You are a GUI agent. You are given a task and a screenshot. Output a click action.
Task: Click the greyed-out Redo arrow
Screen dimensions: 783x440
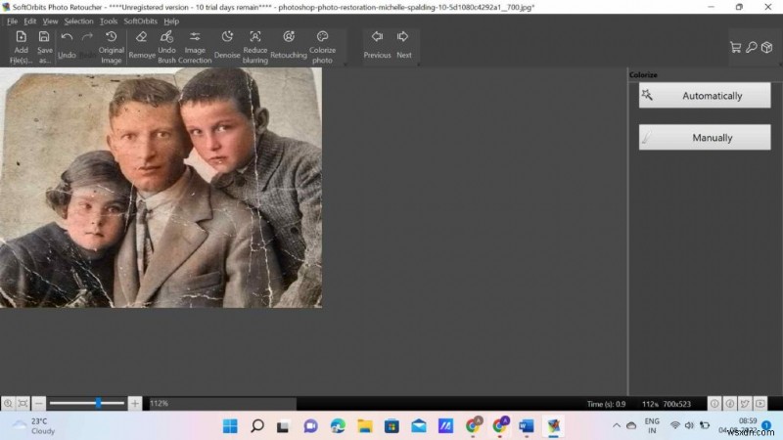[87, 46]
